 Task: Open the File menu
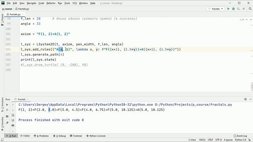9,3
